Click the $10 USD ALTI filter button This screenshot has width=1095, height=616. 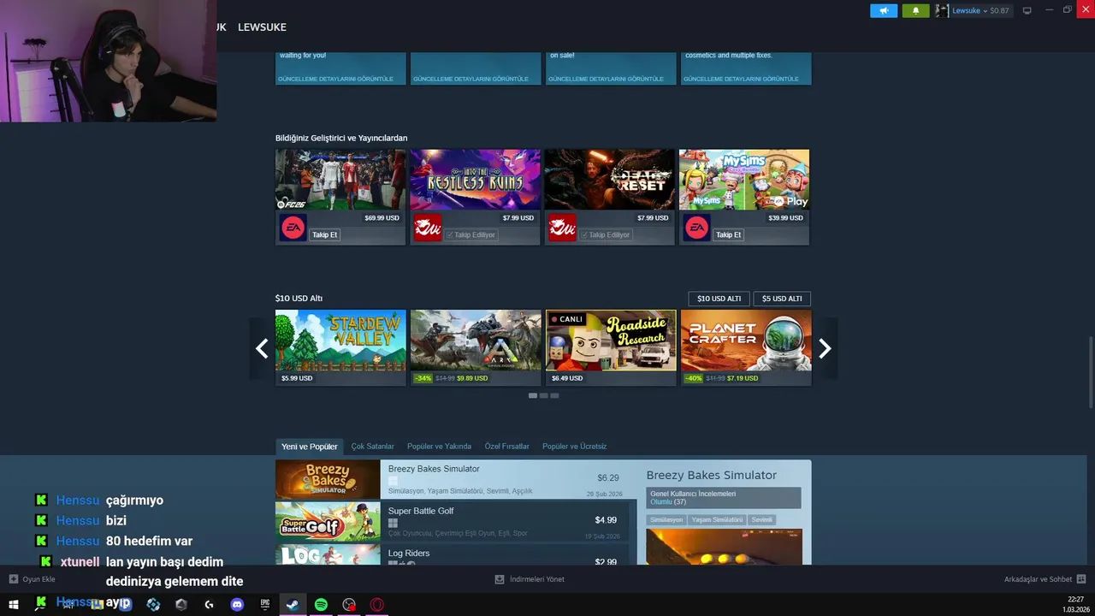click(719, 299)
